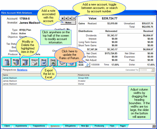Image resolution: width=157 pixels, height=129 pixels.
Task: Click the tab list menu icon at bottom-right
Action: (x=154, y=126)
